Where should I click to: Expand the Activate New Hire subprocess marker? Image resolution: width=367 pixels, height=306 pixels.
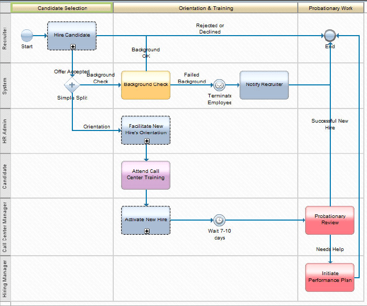pyautogui.click(x=146, y=231)
